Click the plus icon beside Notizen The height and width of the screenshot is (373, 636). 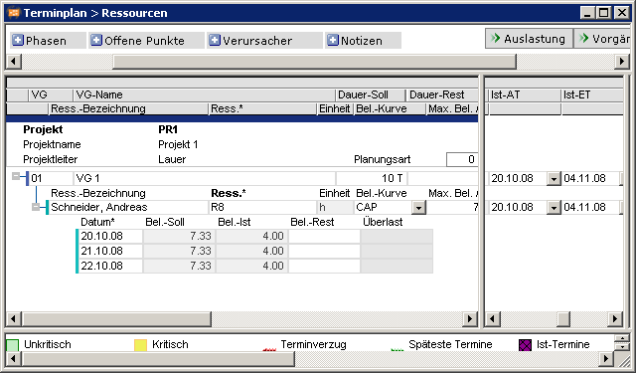tap(333, 40)
